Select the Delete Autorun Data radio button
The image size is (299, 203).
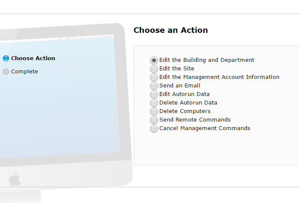click(154, 103)
